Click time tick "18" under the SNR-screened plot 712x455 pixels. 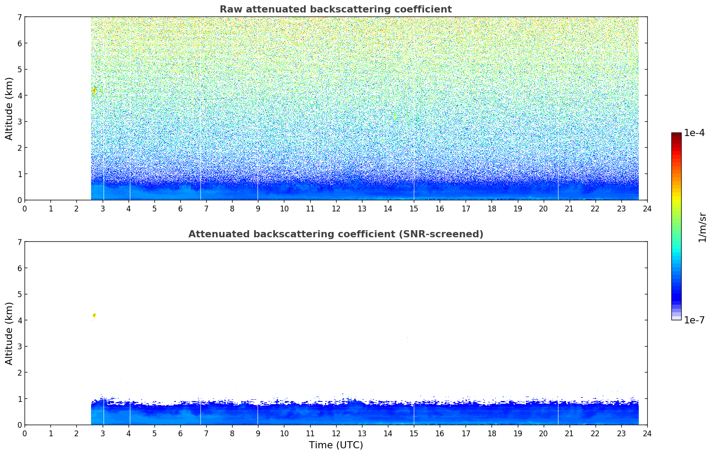pyautogui.click(x=491, y=433)
